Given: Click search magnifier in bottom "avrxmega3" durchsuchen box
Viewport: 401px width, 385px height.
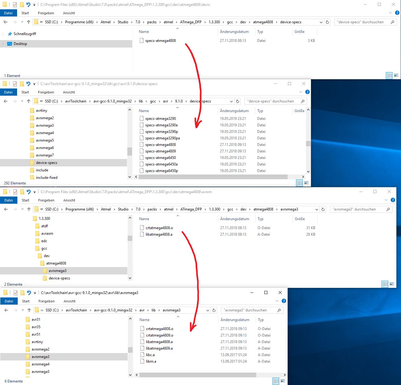Looking at the screenshot, I should (279, 310).
